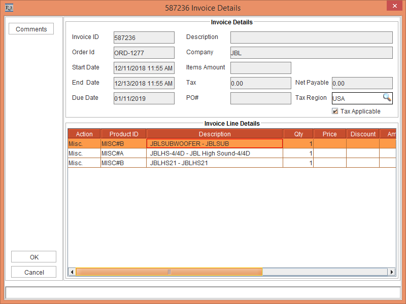
Task: Click the horizontal scrollbar left arrow
Action: click(x=72, y=272)
